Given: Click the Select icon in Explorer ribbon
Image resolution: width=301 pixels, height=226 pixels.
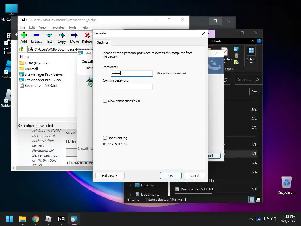Looking at the screenshot, I should point(251,51).
